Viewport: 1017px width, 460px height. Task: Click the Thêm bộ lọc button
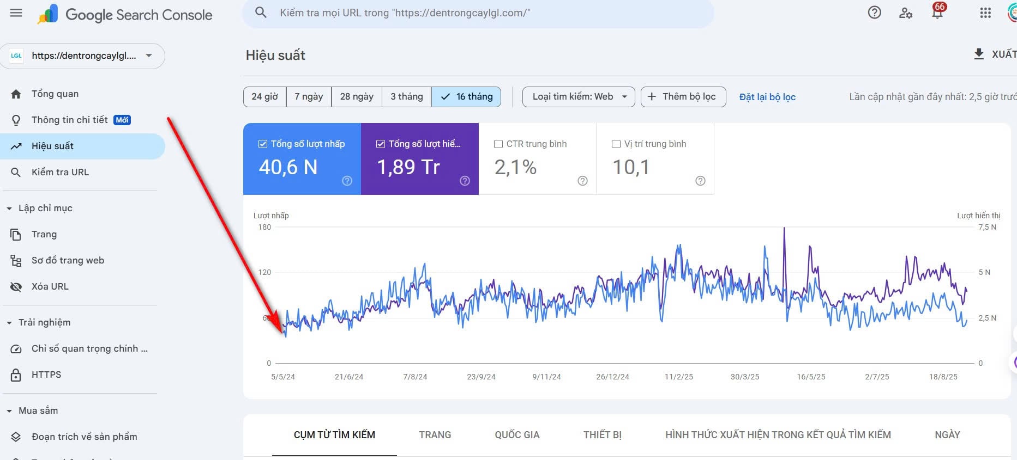tap(683, 97)
